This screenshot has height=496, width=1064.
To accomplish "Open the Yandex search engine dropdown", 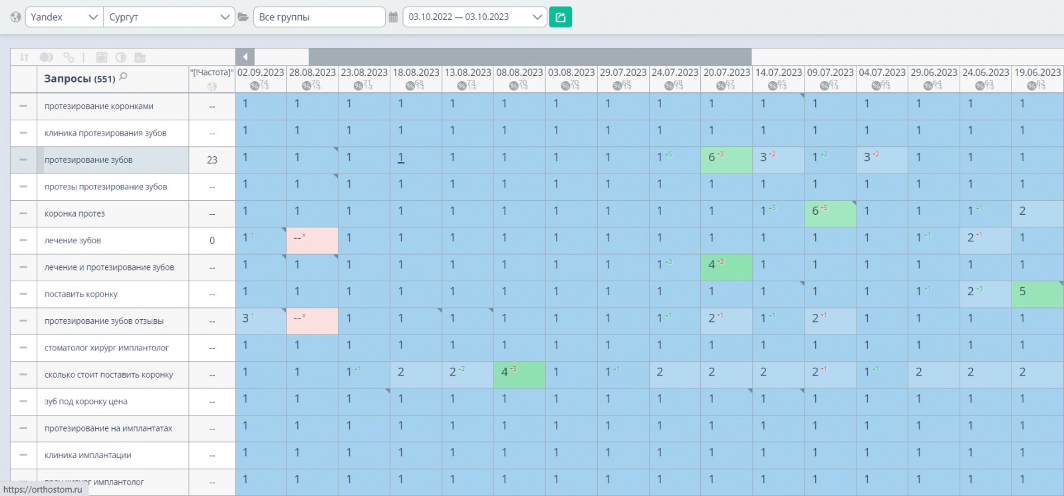I will tap(64, 17).
